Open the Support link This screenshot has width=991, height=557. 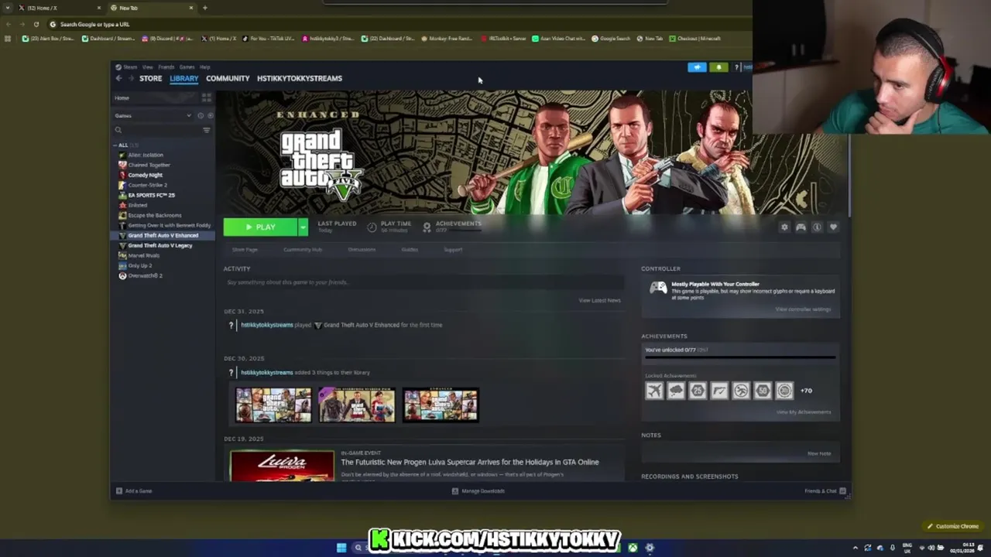pos(453,250)
